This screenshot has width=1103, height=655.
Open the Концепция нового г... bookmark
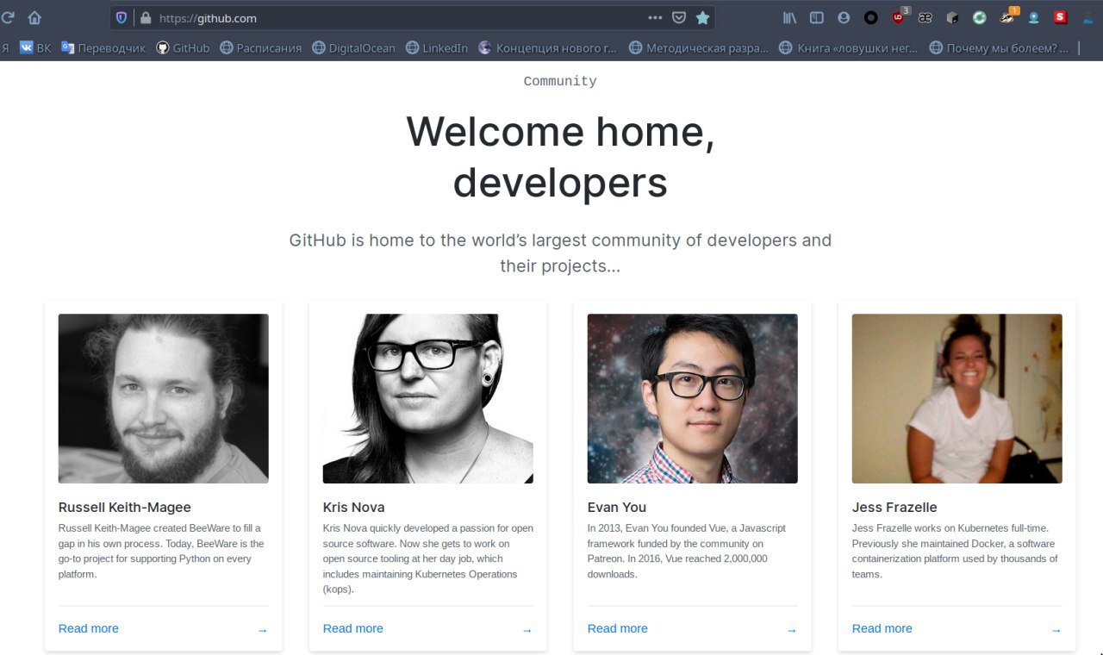coord(548,48)
